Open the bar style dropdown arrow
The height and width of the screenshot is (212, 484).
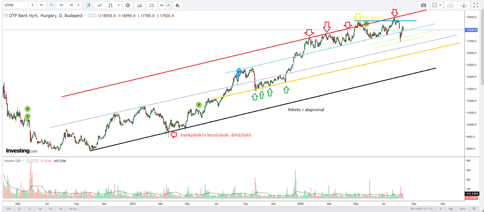(119, 5)
